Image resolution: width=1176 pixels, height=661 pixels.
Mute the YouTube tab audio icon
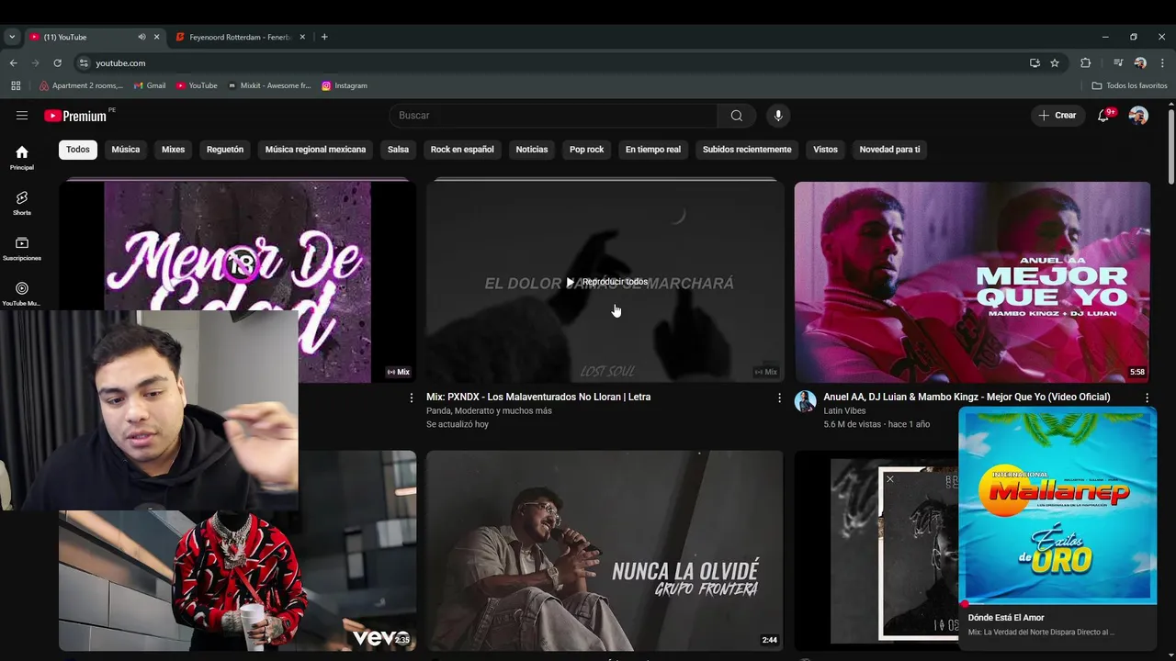141,37
